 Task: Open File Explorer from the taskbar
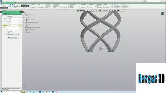point(37,92)
